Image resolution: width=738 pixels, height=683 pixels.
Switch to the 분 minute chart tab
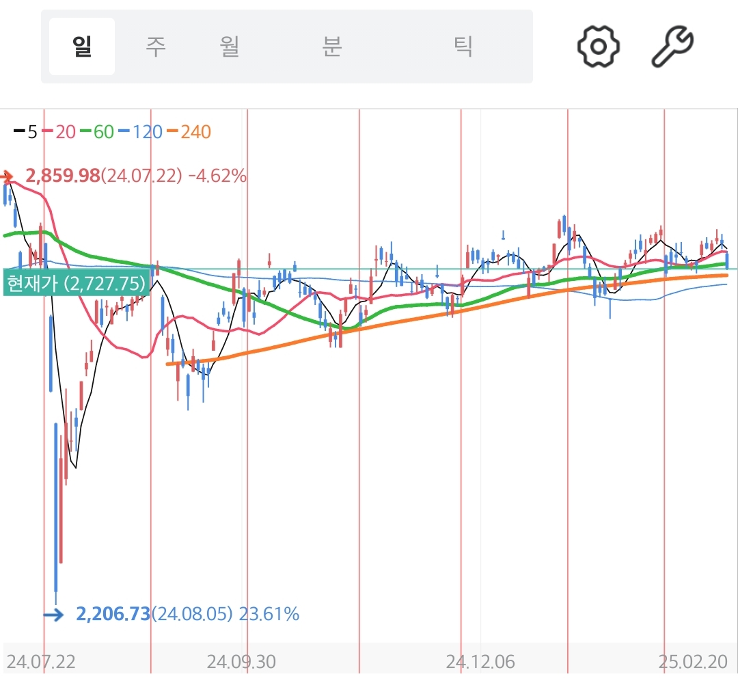point(331,46)
